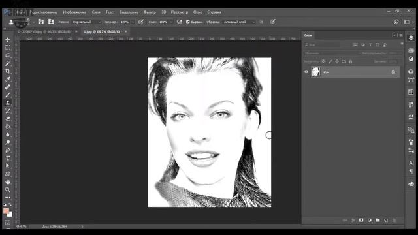418x235 pixels.
Task: Create a new layer icon
Action: [x=386, y=221]
